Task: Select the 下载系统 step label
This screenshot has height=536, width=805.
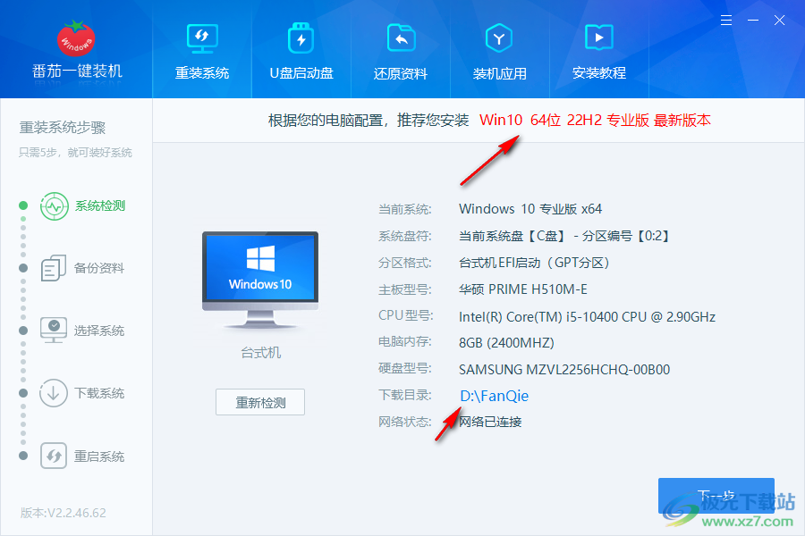Action: coord(99,393)
